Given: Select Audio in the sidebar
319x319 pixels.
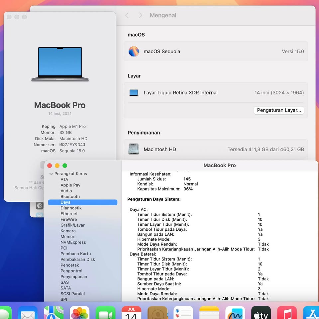Looking at the screenshot, I should tap(66, 191).
